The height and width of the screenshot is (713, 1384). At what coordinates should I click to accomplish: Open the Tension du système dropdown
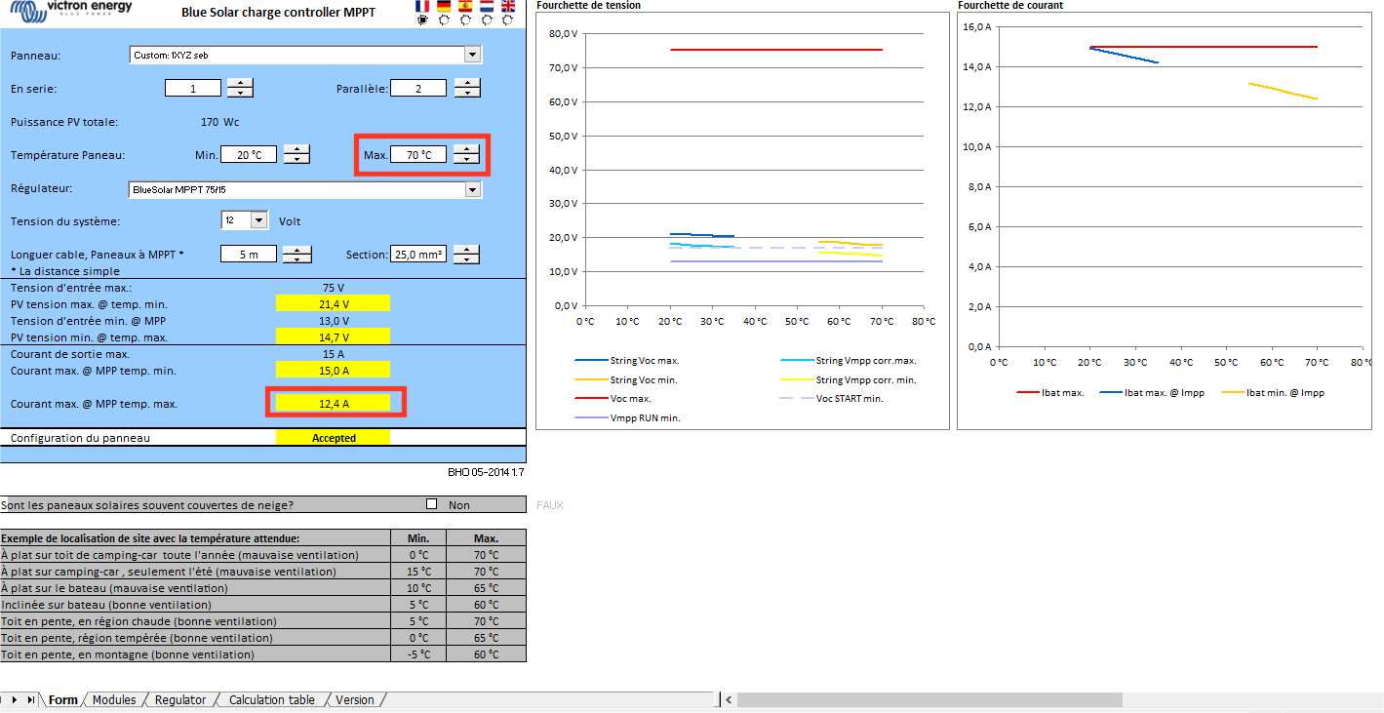258,220
